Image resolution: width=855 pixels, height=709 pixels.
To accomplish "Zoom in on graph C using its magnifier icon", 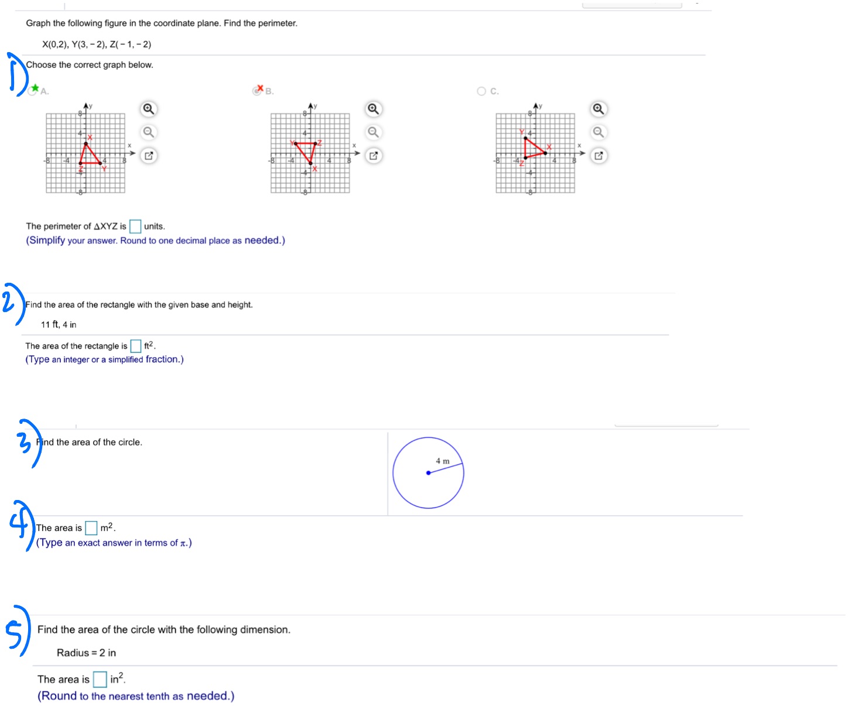I will click(x=598, y=109).
